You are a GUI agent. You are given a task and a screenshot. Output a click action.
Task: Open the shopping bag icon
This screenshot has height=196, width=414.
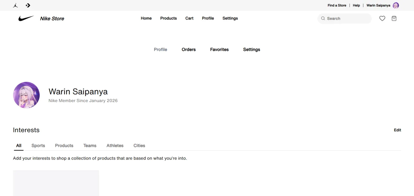click(394, 19)
